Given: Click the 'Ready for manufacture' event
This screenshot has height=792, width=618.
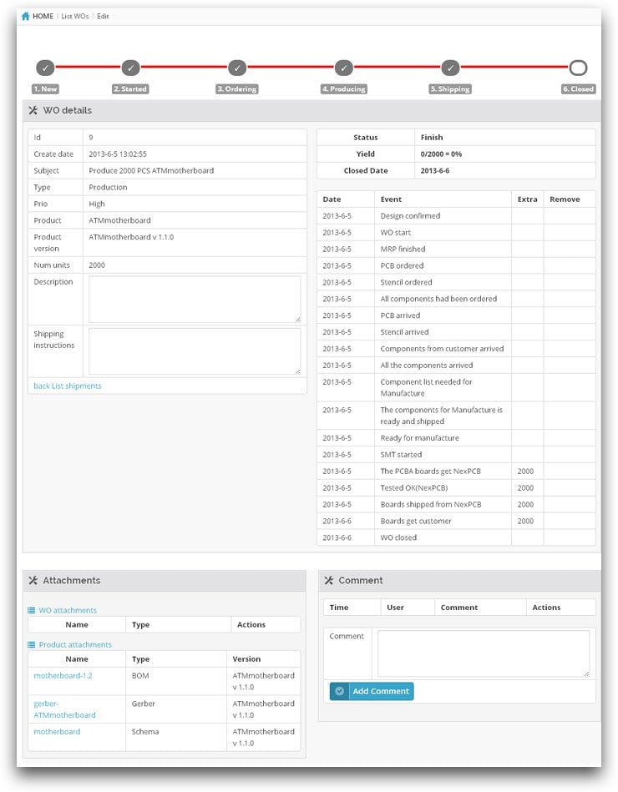Looking at the screenshot, I should [420, 438].
